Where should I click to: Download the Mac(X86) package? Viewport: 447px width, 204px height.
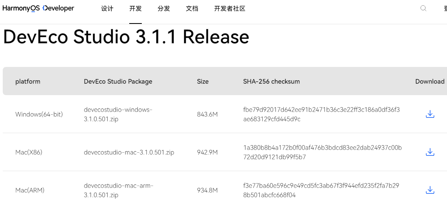pos(430,152)
